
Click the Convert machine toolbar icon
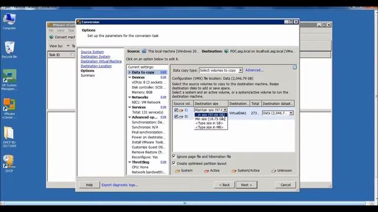click(x=51, y=37)
